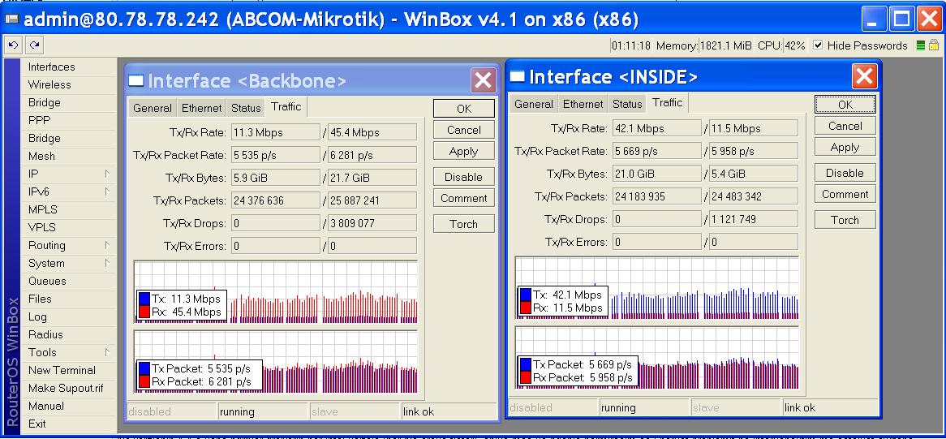This screenshot has width=946, height=439.
Task: Click Apply in the Backbone window
Action: [x=463, y=152]
